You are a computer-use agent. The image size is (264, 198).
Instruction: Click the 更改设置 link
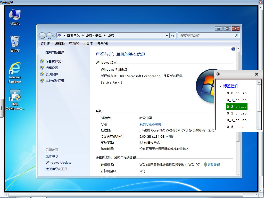coord(214,164)
